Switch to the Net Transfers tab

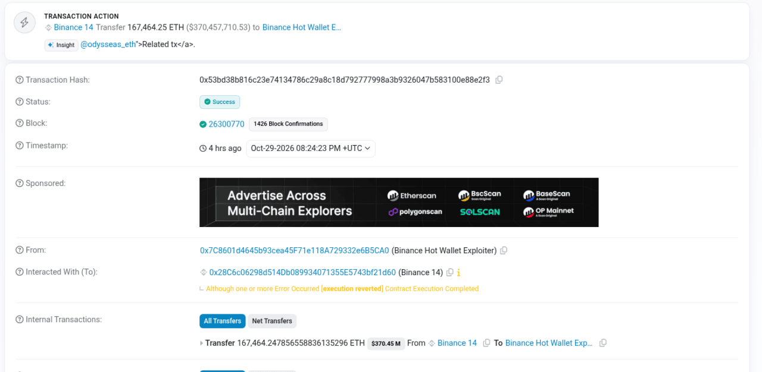(272, 321)
